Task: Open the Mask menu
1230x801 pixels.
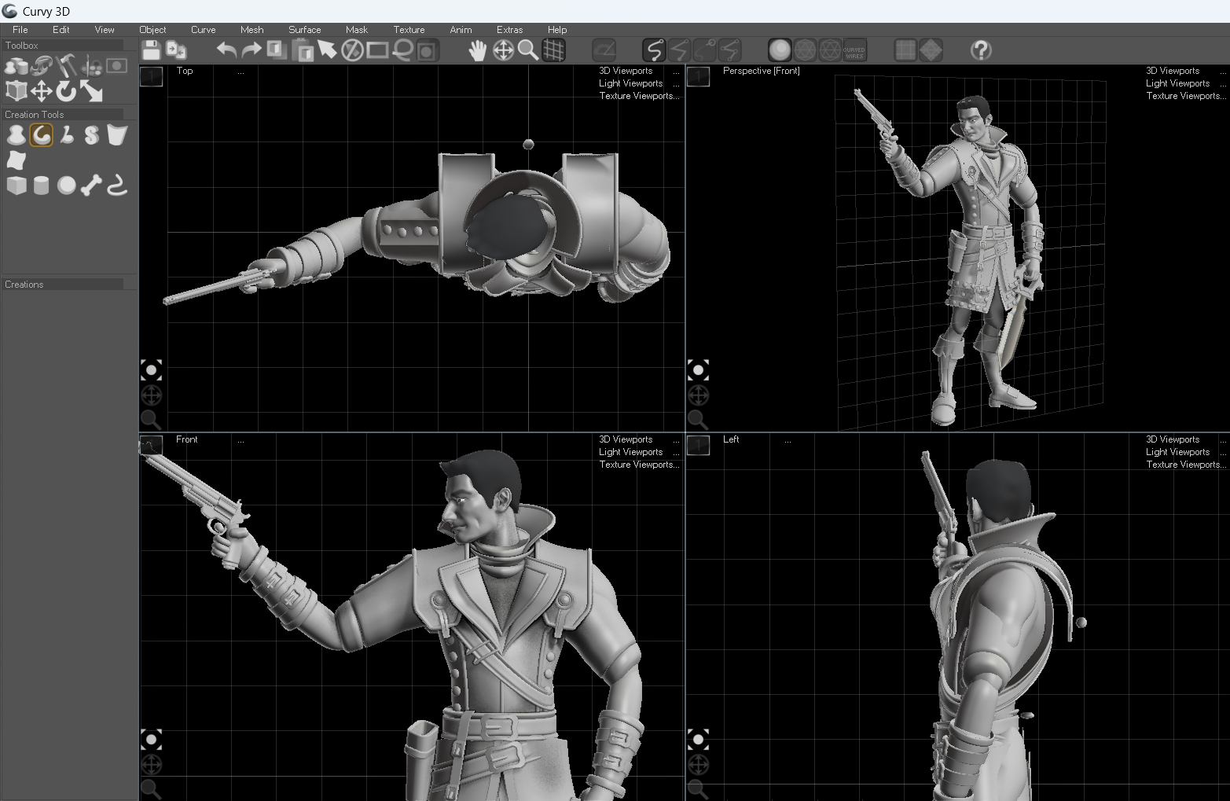Action: pos(357,30)
